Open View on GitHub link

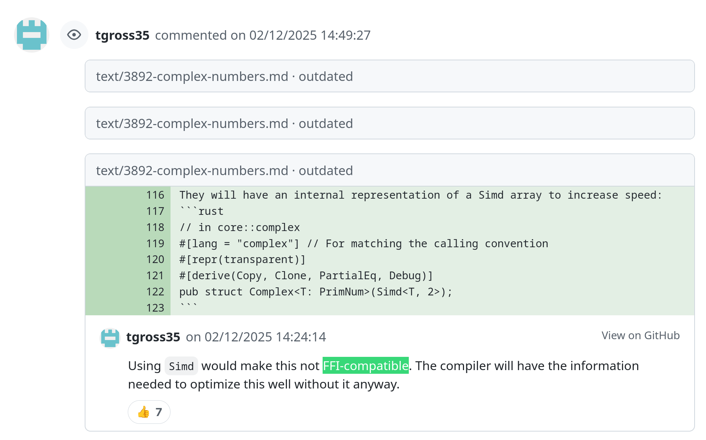(640, 336)
